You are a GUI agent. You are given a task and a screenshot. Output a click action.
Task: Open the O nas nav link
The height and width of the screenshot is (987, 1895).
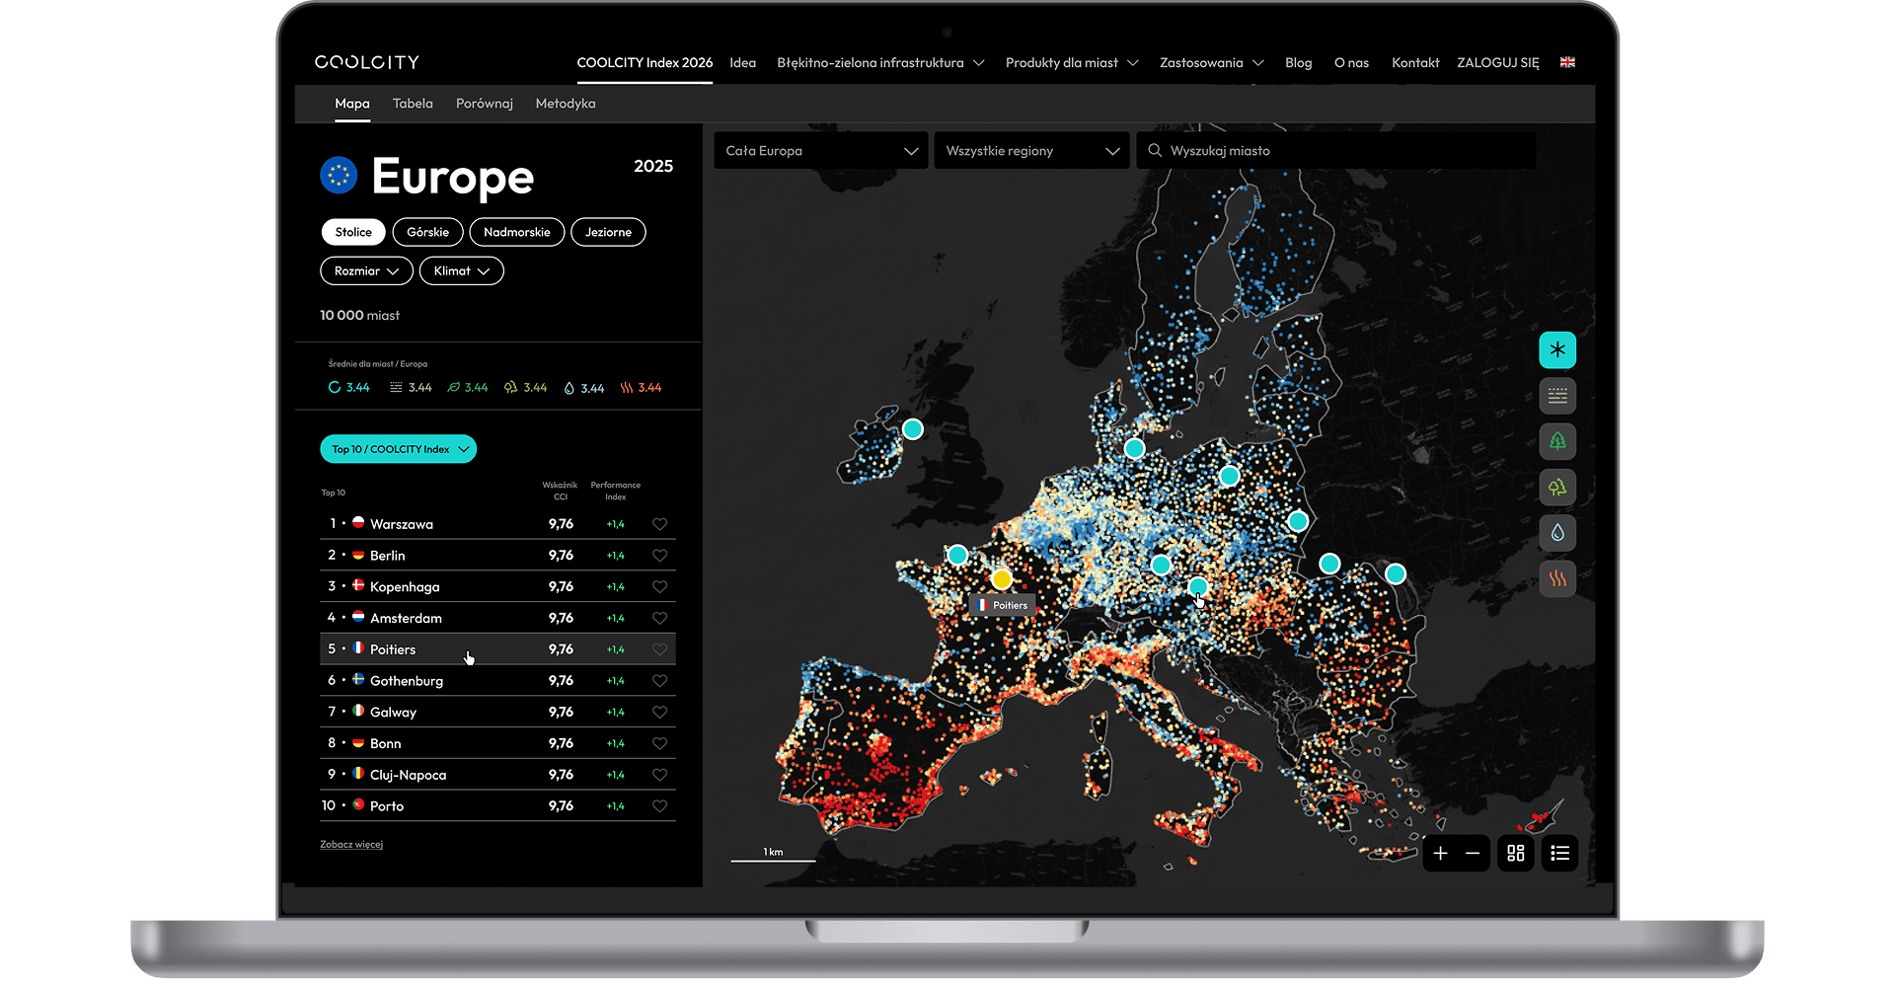[1352, 62]
